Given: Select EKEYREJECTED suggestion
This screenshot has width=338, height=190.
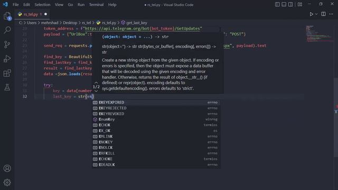Looking at the screenshot, I should [156, 108].
